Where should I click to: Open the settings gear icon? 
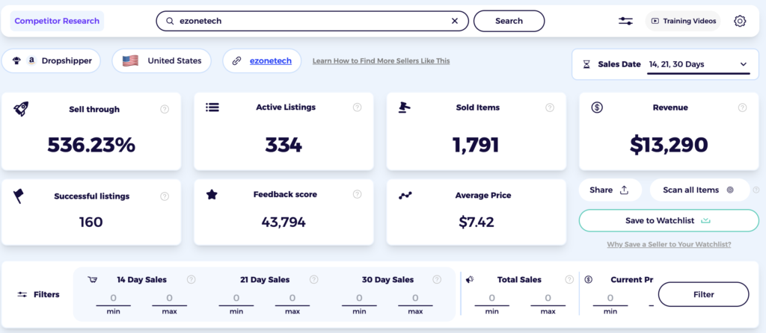[740, 21]
